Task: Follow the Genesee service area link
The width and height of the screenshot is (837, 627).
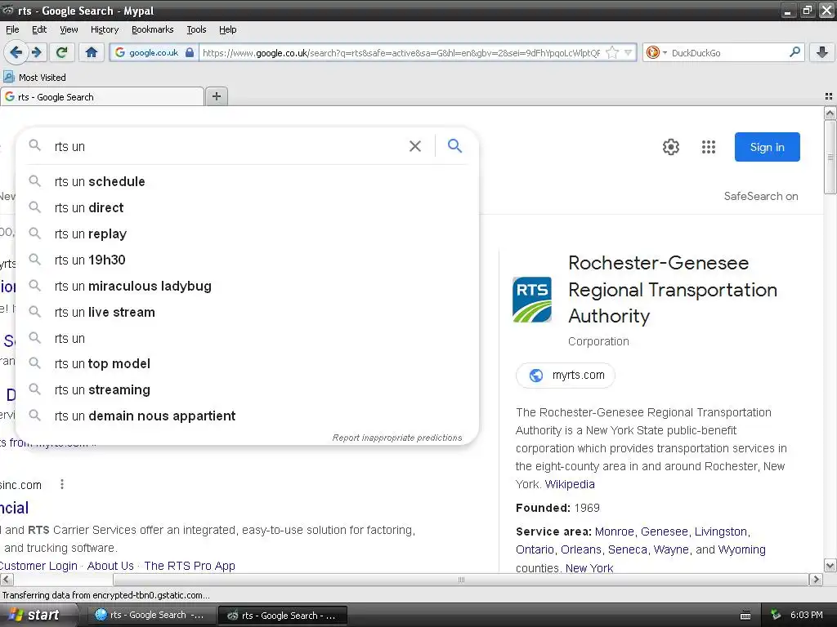Action: [x=664, y=531]
